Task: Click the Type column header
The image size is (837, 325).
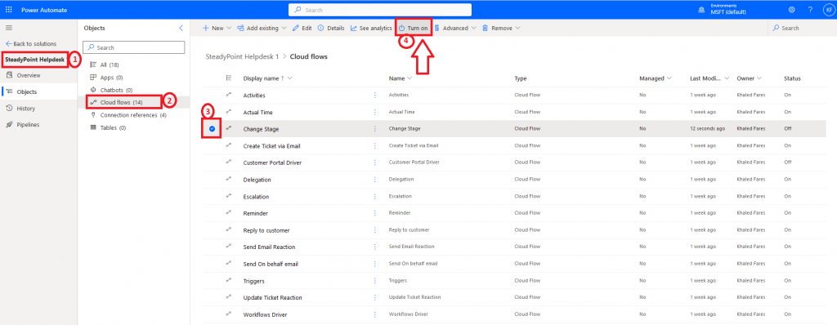Action: [521, 78]
